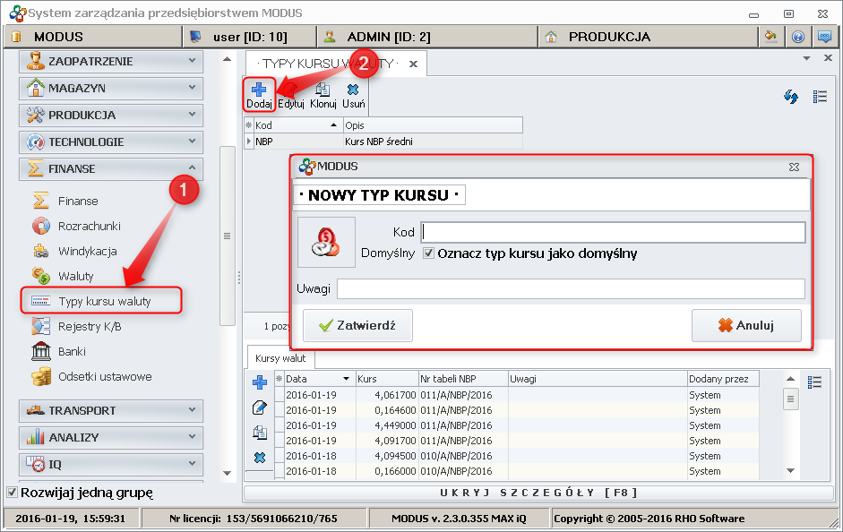Click the Anuluj button
The image size is (843, 532).
click(746, 325)
